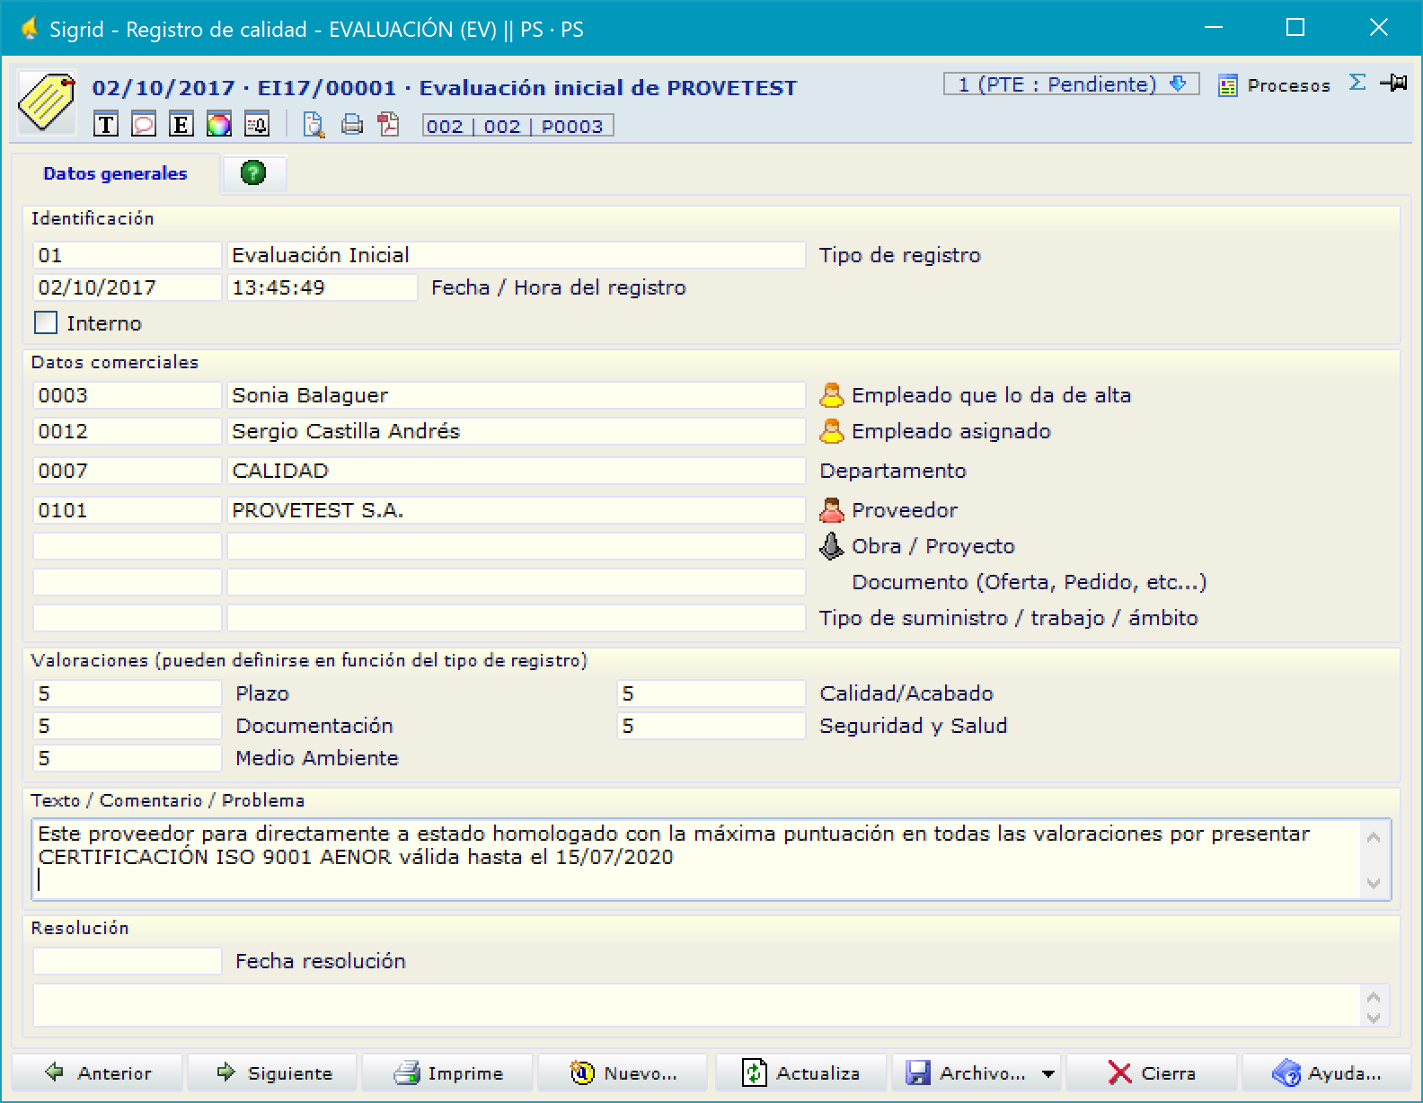Viewport: 1423px width, 1103px height.
Task: Click the registro type code field 01
Action: click(x=127, y=255)
